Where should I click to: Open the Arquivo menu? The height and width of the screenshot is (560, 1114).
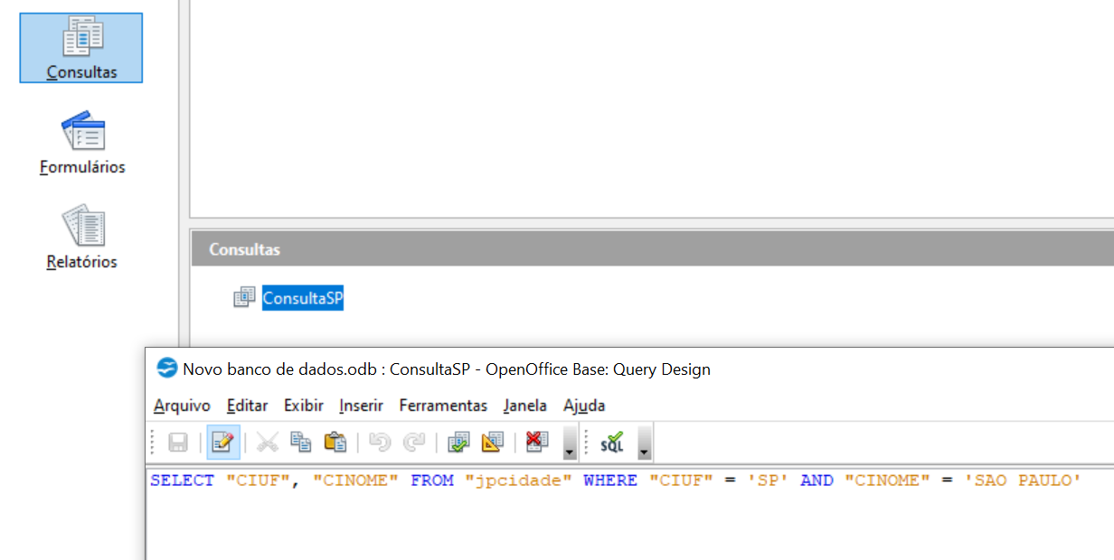click(x=182, y=406)
